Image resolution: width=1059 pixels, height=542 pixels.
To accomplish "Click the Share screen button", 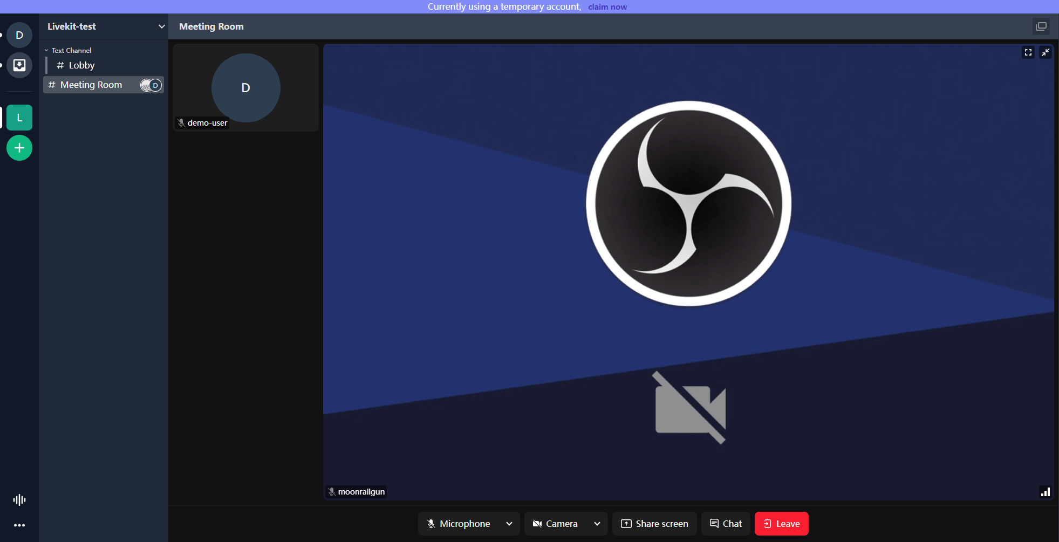I will pyautogui.click(x=654, y=524).
